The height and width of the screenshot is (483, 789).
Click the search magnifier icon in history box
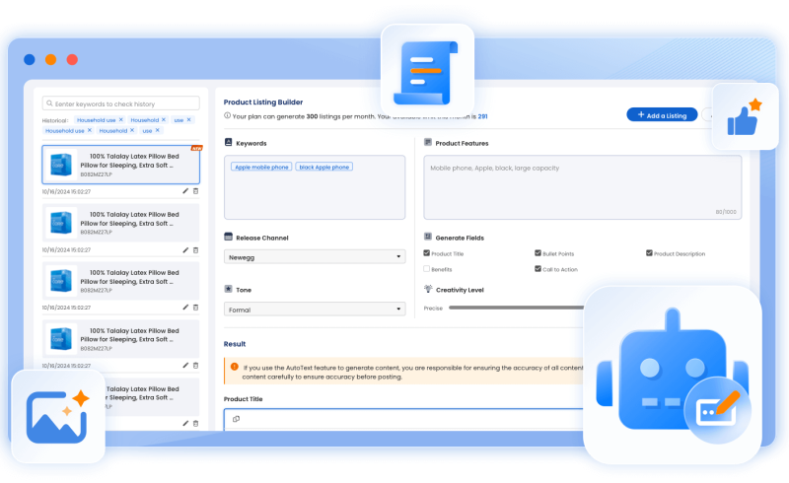[x=49, y=103]
